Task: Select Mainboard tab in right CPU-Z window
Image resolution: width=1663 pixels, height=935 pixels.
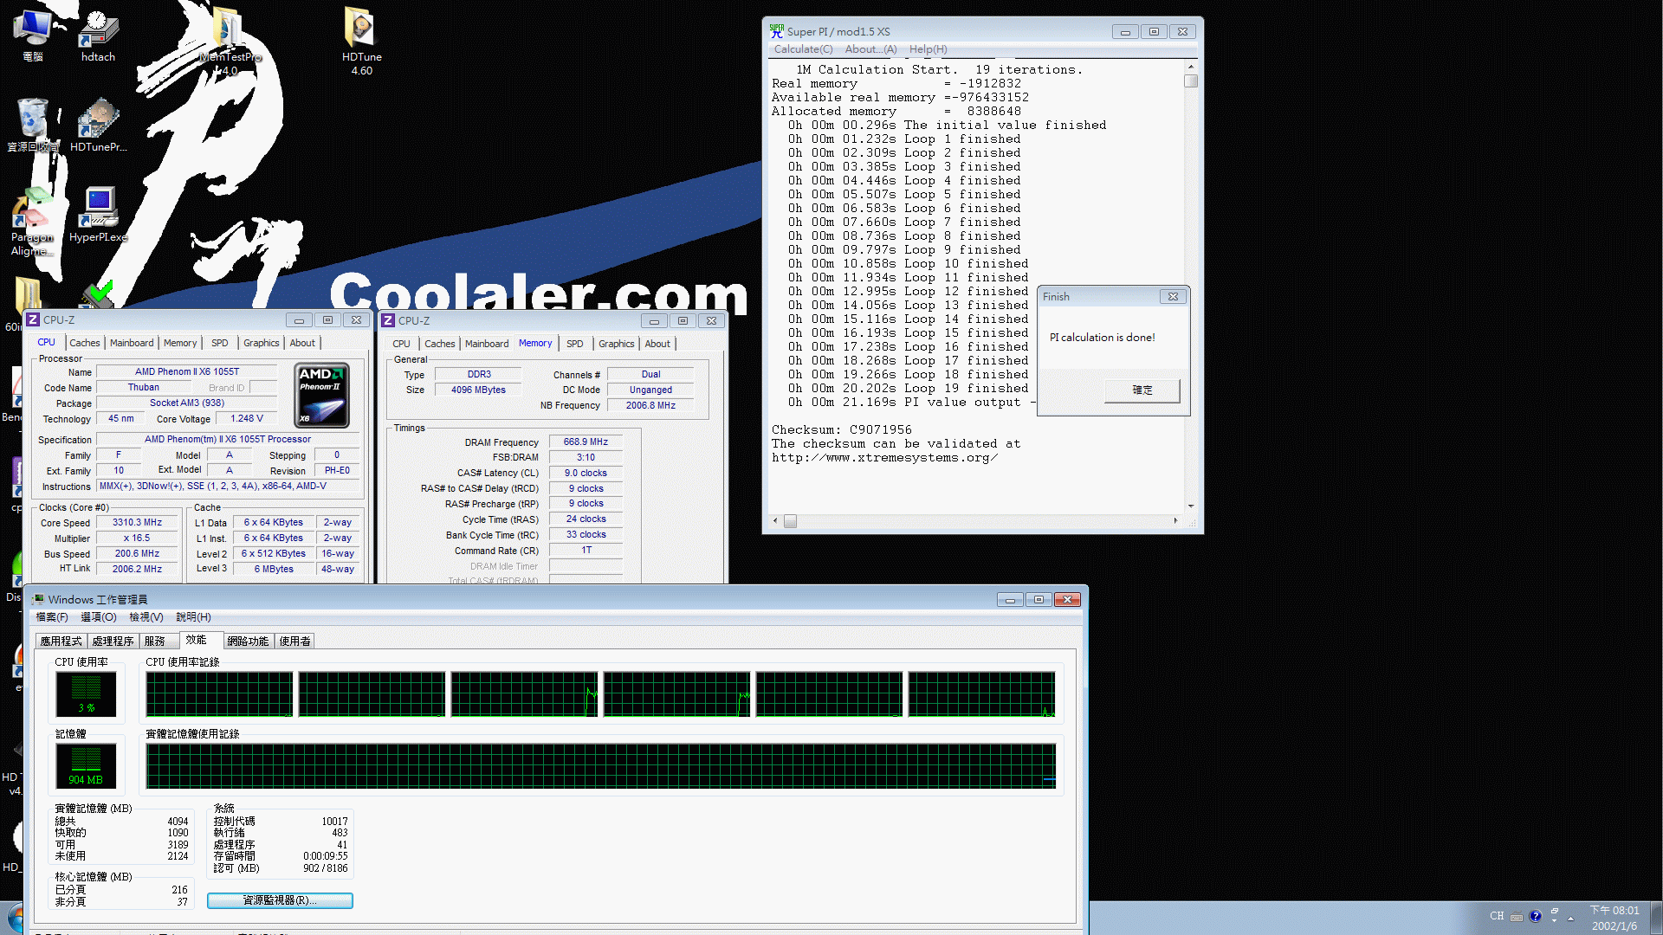Action: (x=487, y=344)
